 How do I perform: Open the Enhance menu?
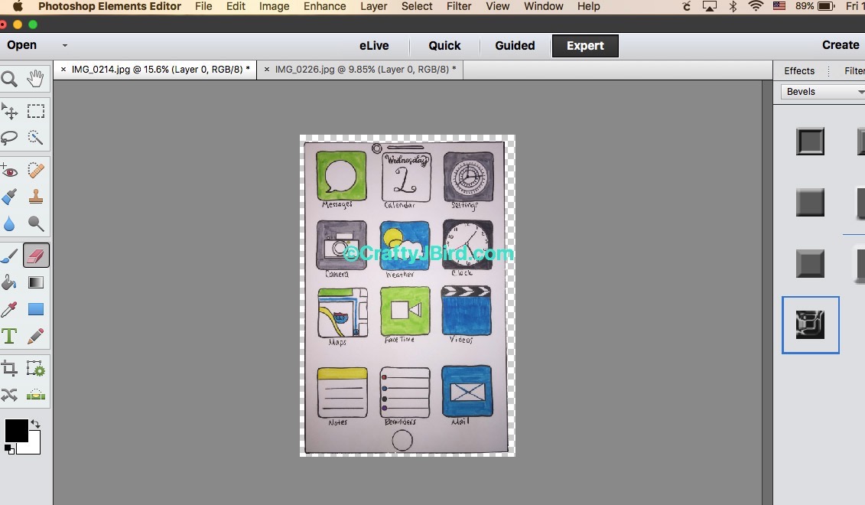tap(325, 6)
